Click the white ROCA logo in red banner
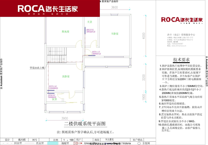This screenshot has height=145, width=208. point(48,8)
